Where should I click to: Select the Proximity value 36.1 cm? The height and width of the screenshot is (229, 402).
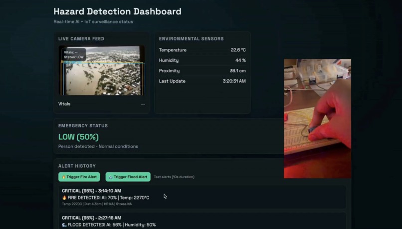238,71
